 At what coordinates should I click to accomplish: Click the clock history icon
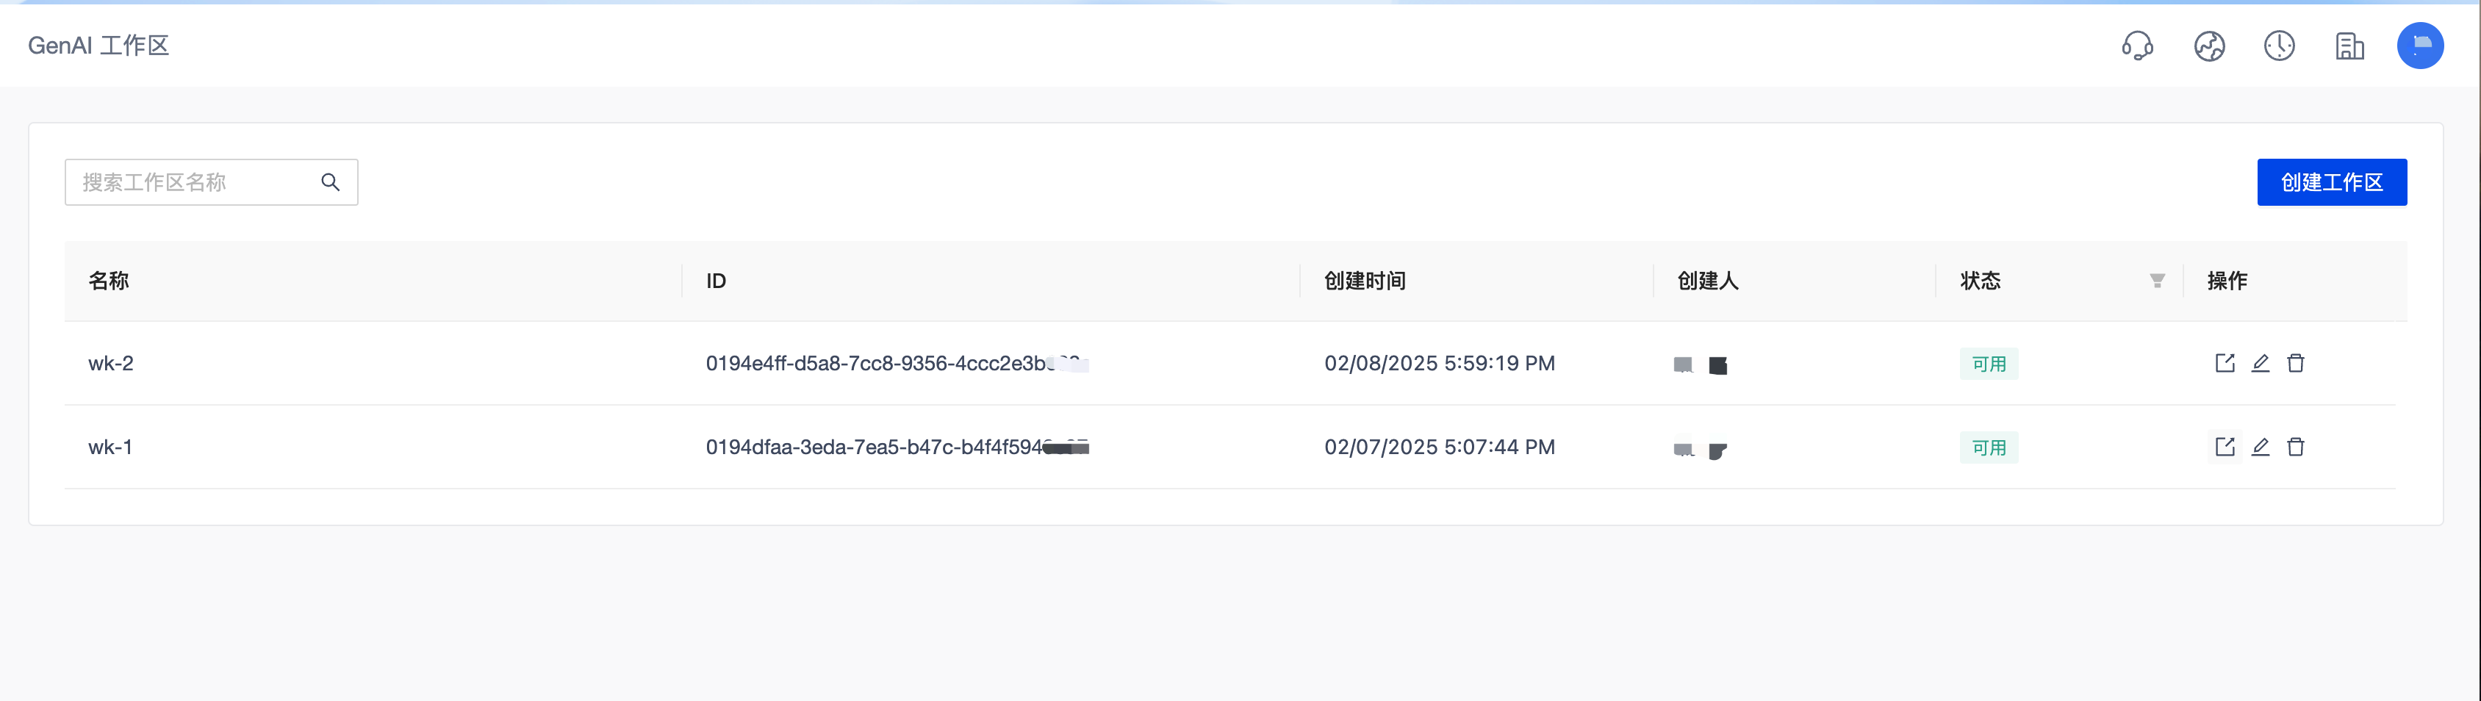(2279, 46)
